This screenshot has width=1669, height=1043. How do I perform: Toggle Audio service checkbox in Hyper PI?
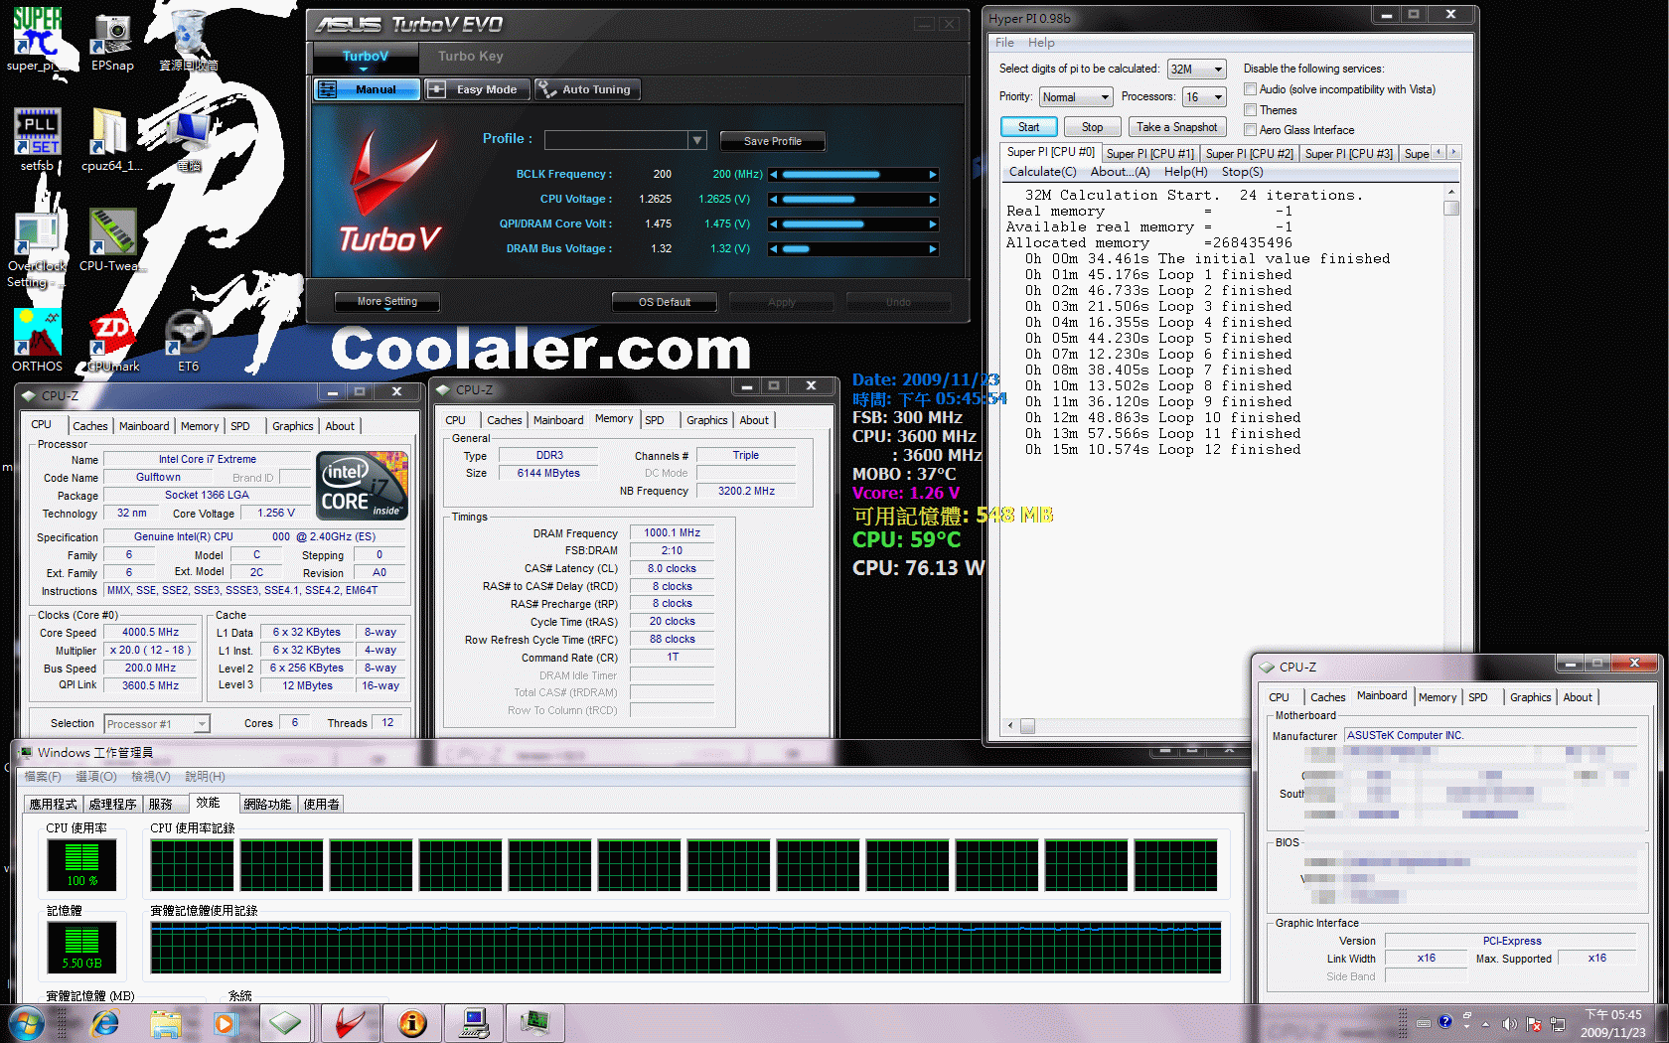point(1251,89)
